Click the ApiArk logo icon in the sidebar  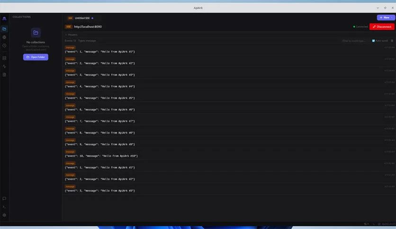(4, 18)
